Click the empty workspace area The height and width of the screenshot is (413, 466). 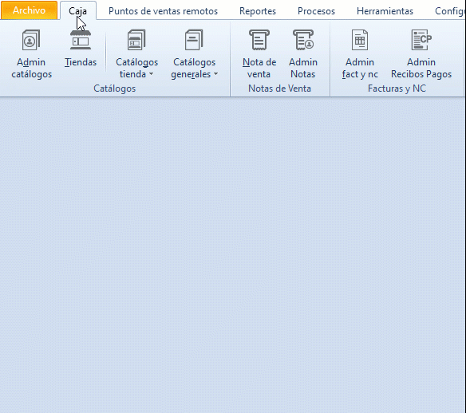pos(233,255)
